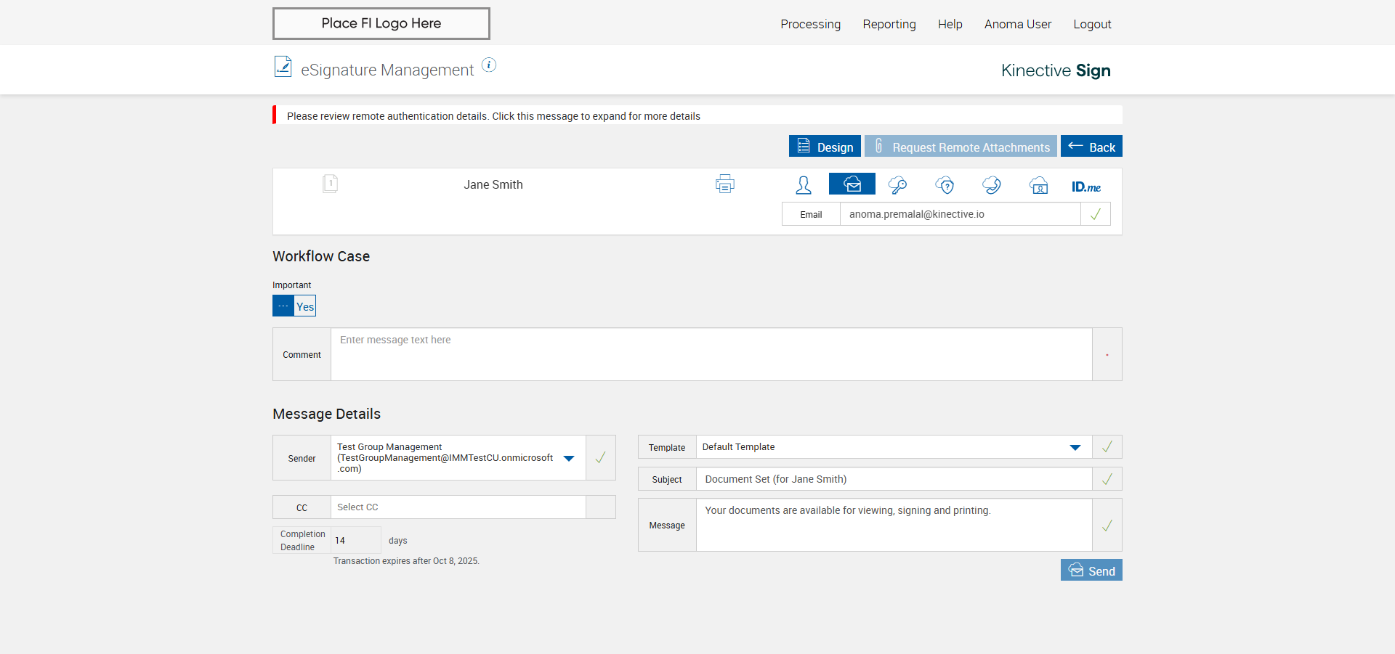
Task: Choose the cloud shield question authentication icon
Action: click(x=945, y=185)
